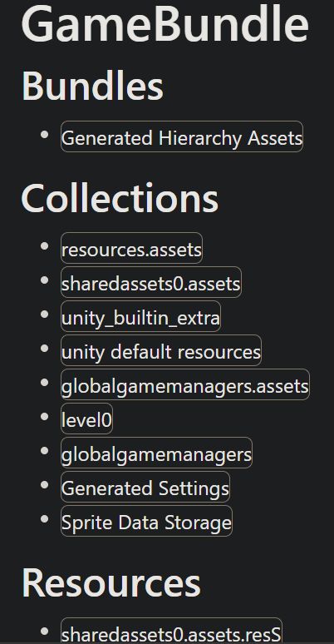Open the Generated Settings collection
Image resolution: width=334 pixels, height=644 pixels.
tap(145, 487)
